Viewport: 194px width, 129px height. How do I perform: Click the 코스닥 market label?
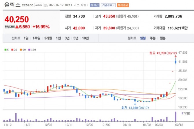pos(39,5)
